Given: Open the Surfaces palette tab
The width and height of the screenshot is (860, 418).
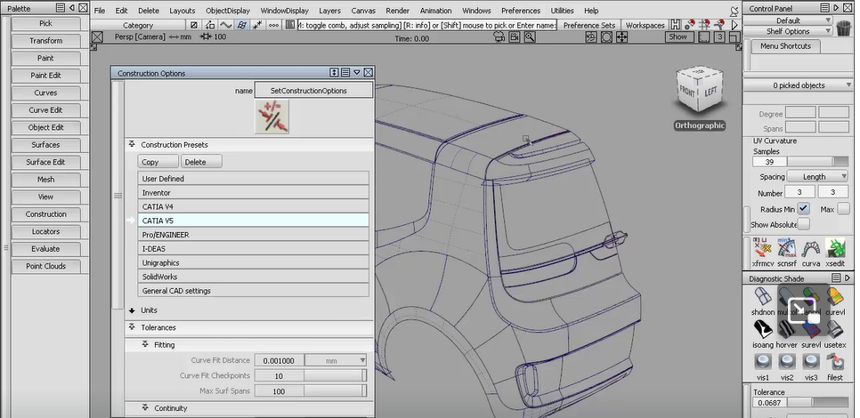Looking at the screenshot, I should (x=45, y=145).
